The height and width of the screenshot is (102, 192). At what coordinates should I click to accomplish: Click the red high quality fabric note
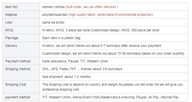coord(111,15)
